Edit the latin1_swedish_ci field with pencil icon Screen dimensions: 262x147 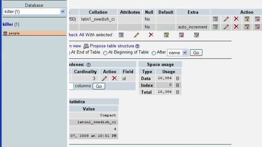(x=226, y=19)
